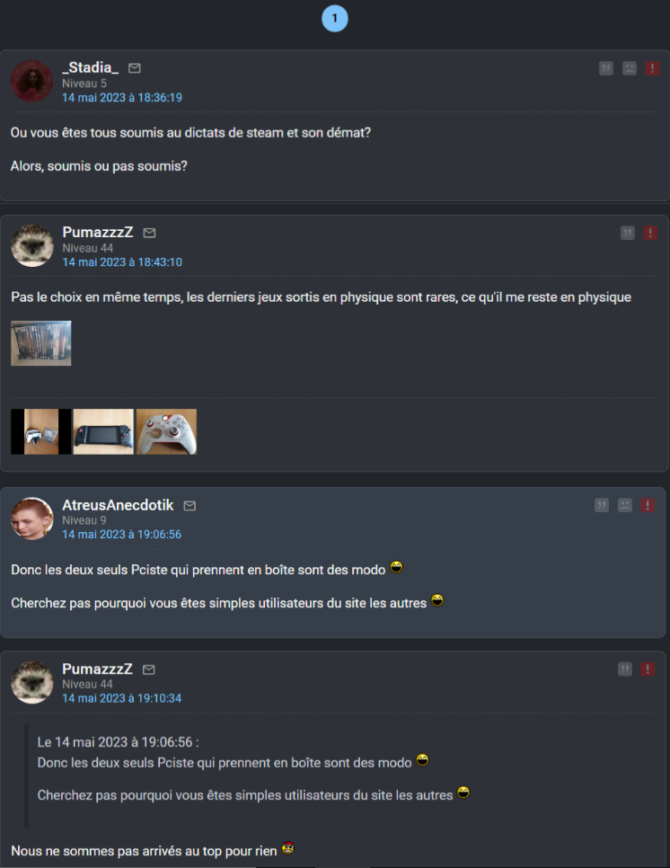Report PumazzzZ's 18:43:10 post
Screen dimensions: 670x868
(x=650, y=233)
